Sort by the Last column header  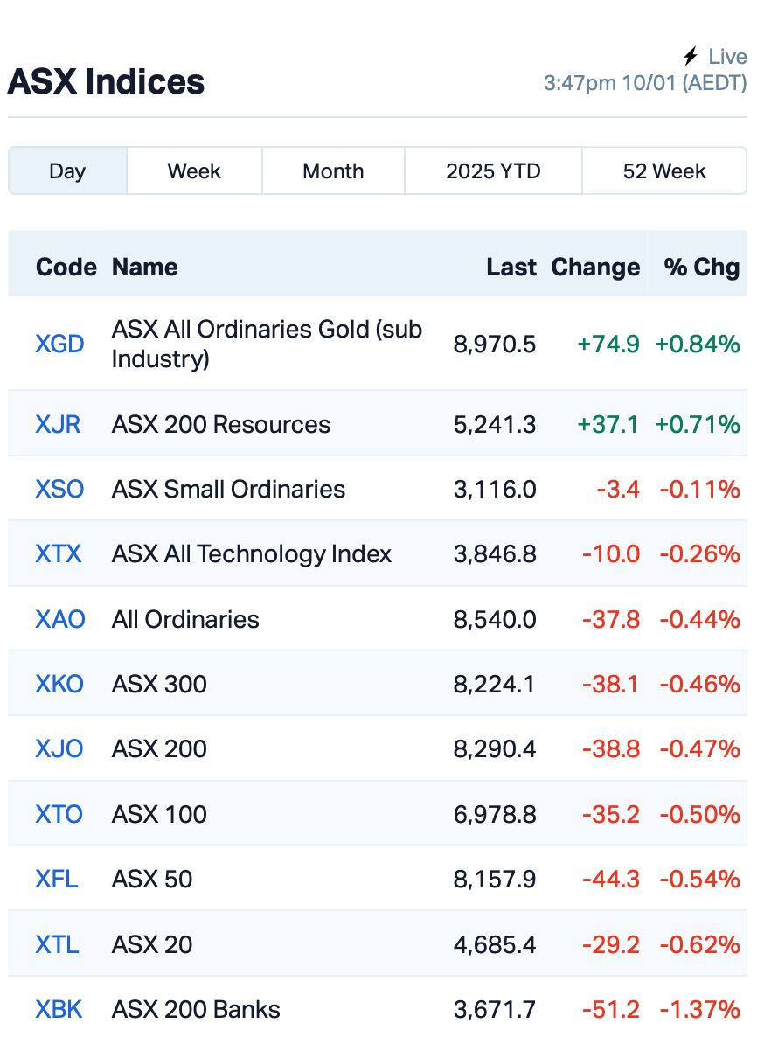click(511, 268)
